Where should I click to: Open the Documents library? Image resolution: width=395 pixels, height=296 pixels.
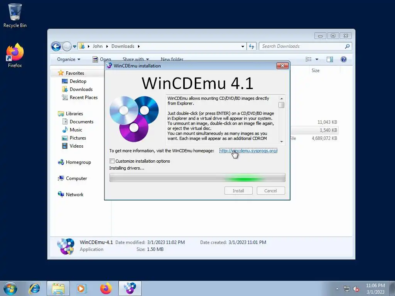pos(81,122)
